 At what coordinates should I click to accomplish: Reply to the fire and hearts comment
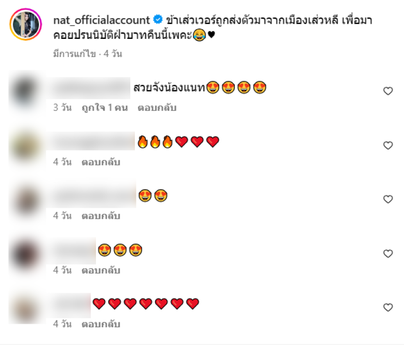100,162
